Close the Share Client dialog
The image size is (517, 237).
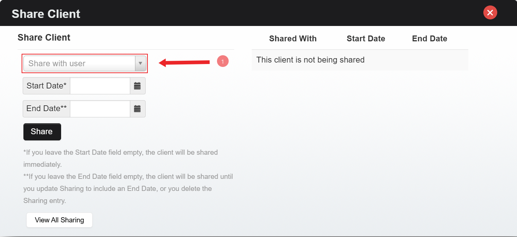[x=490, y=13]
